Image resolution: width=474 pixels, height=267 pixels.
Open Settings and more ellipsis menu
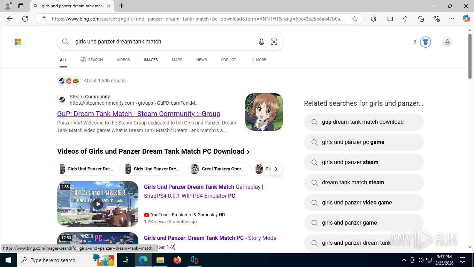click(452, 19)
